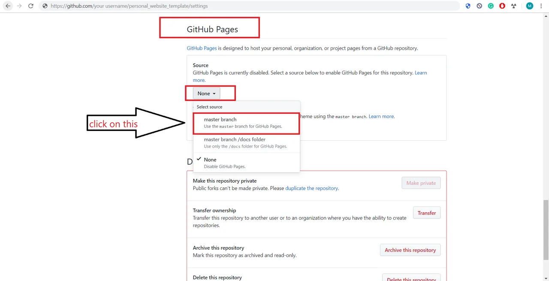Click Delete this repository heading
The height and width of the screenshot is (281, 549).
[217, 278]
